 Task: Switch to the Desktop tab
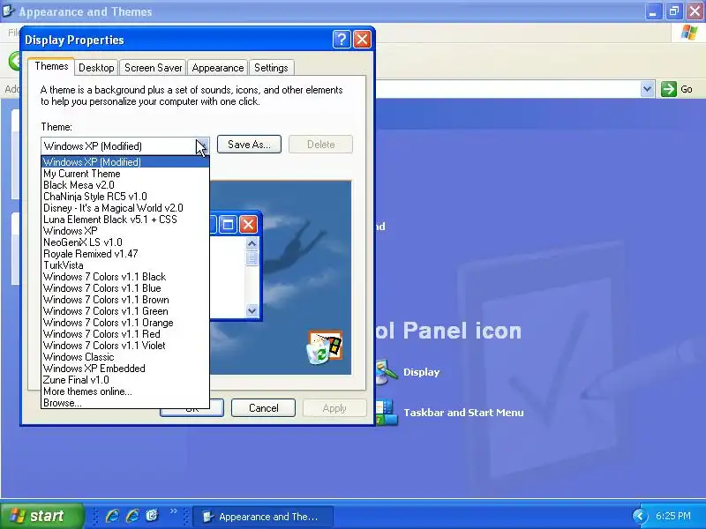point(96,68)
